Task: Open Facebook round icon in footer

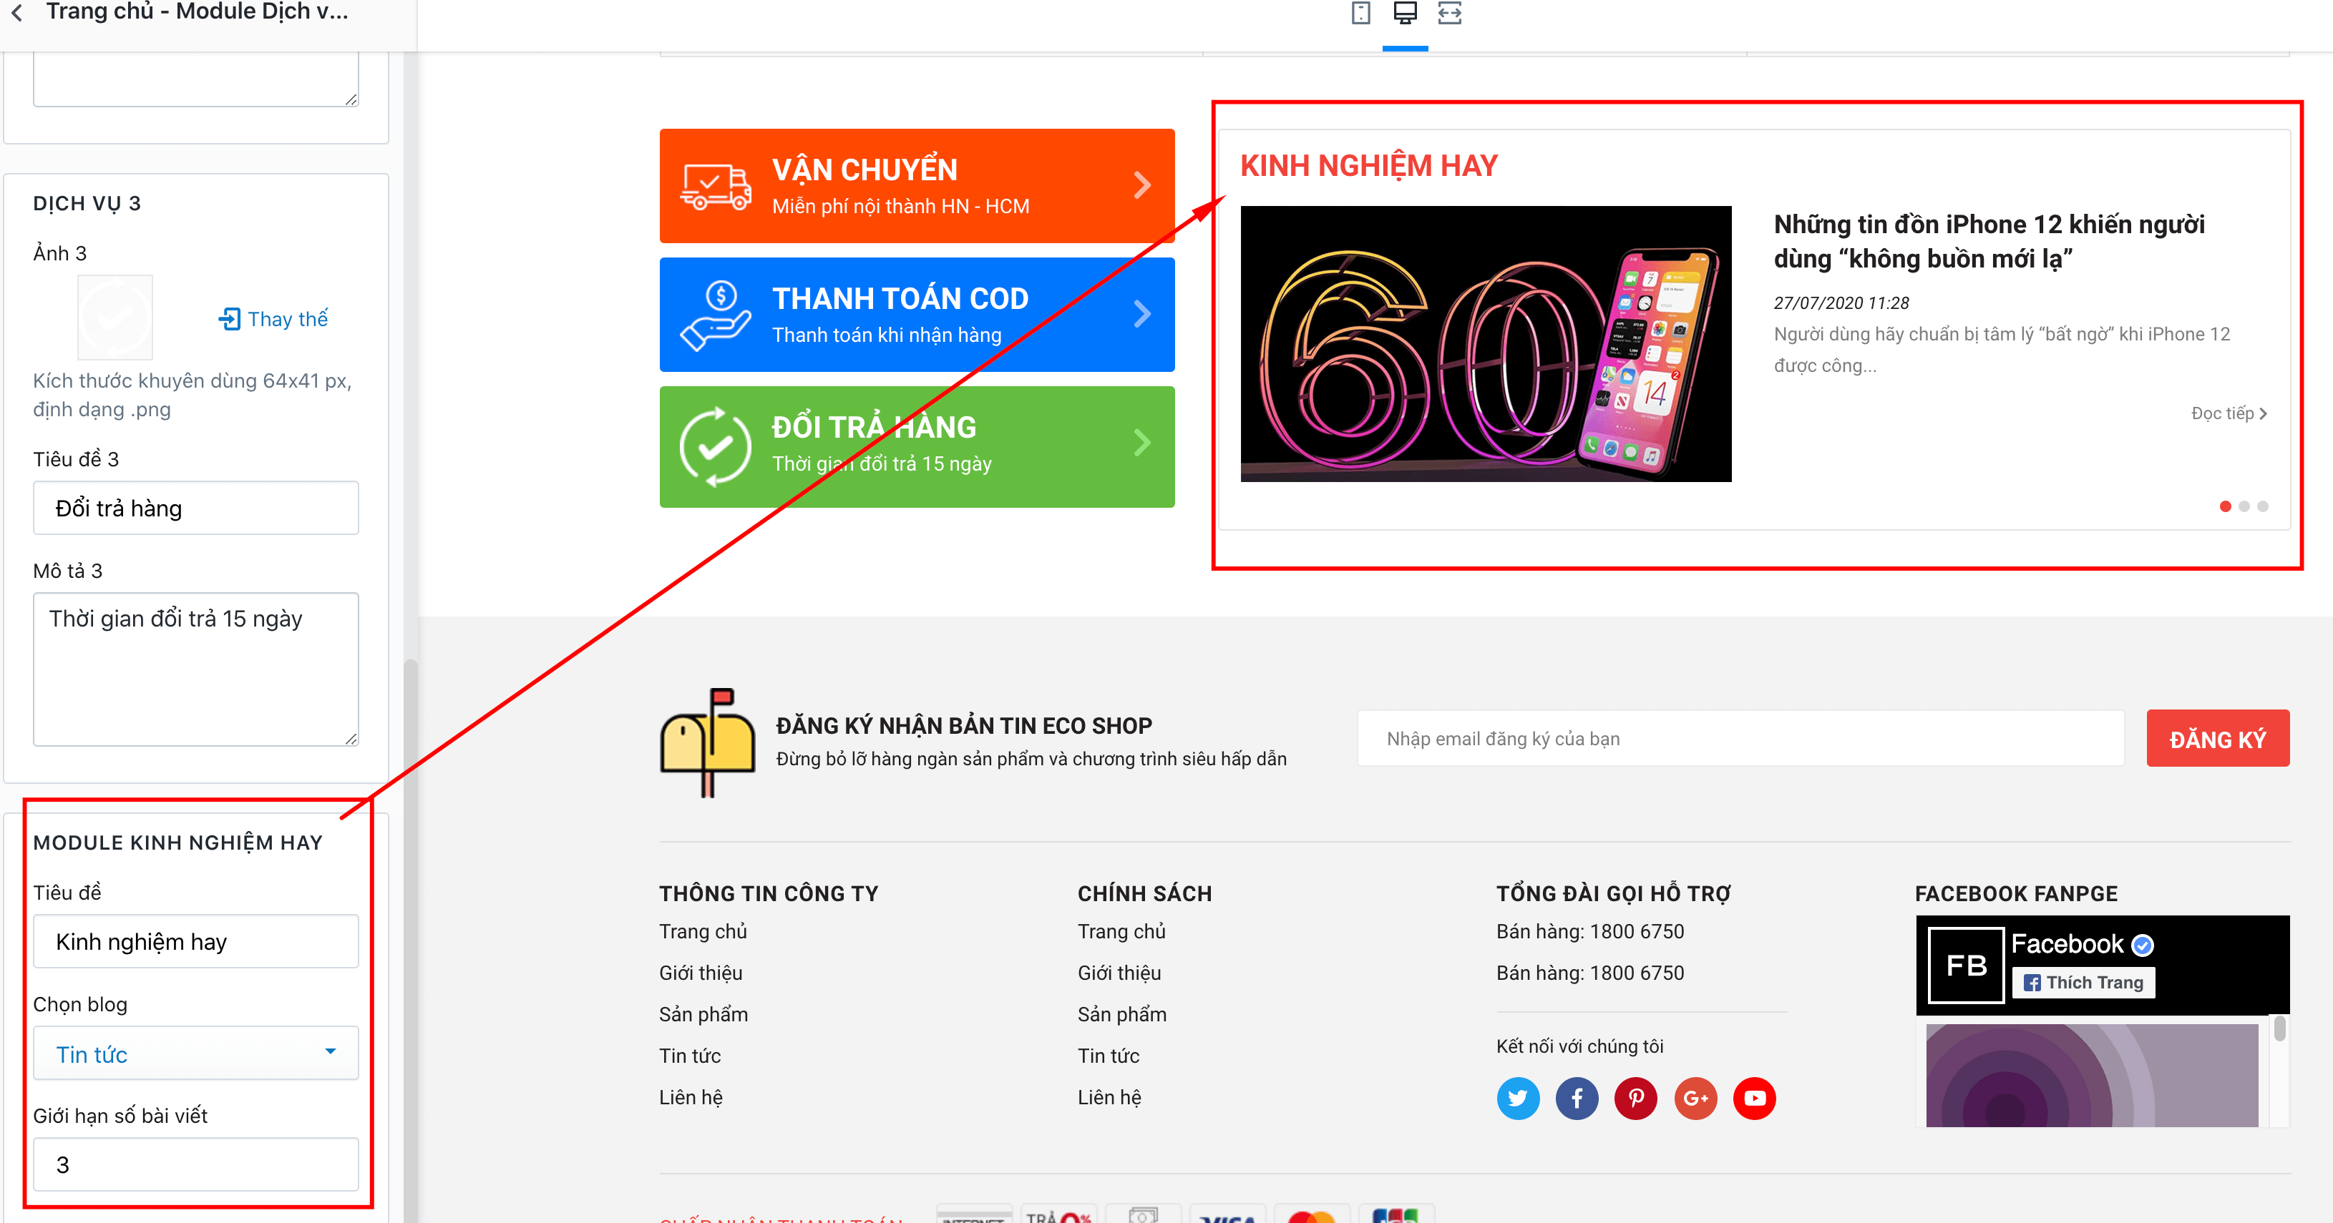Action: click(x=1577, y=1098)
